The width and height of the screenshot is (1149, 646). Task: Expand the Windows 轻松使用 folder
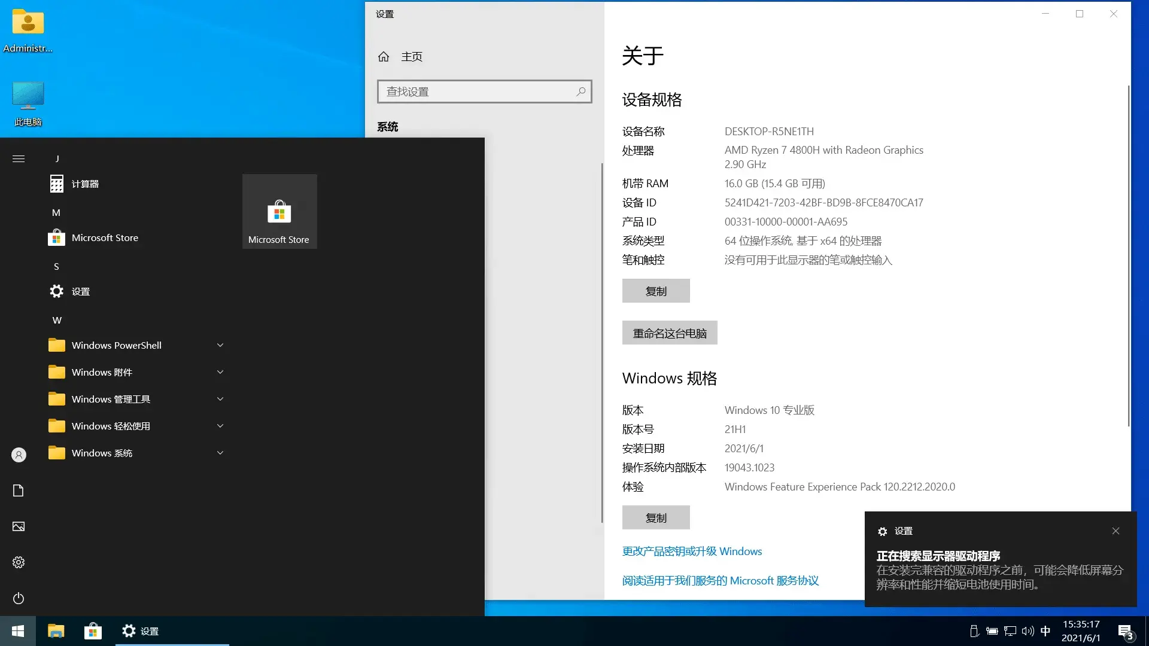138,426
